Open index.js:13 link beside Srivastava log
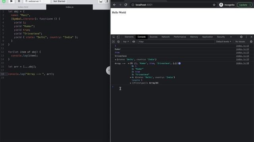Screen dimensions: 254x142 [242, 56]
